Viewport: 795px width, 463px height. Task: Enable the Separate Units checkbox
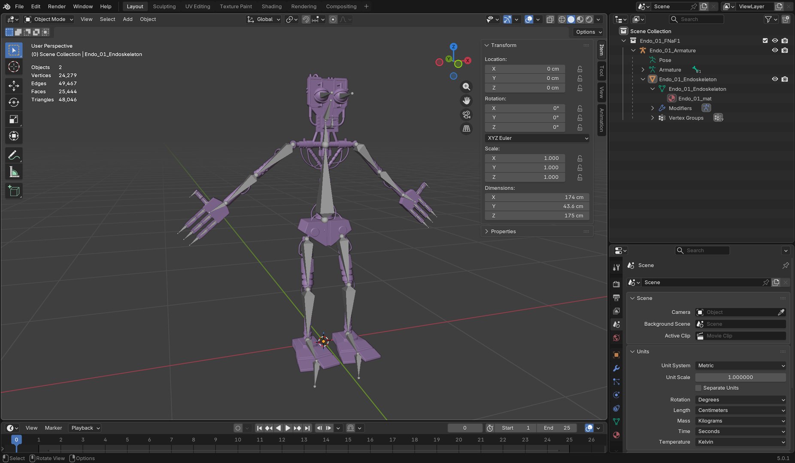pos(698,388)
